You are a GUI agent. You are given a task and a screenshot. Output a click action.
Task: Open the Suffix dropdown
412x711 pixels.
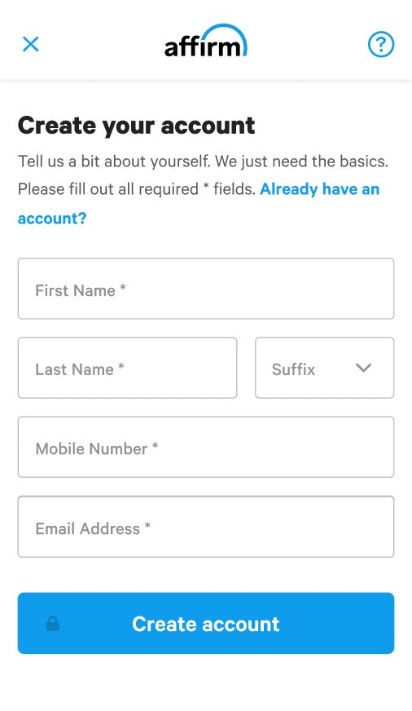coord(325,368)
